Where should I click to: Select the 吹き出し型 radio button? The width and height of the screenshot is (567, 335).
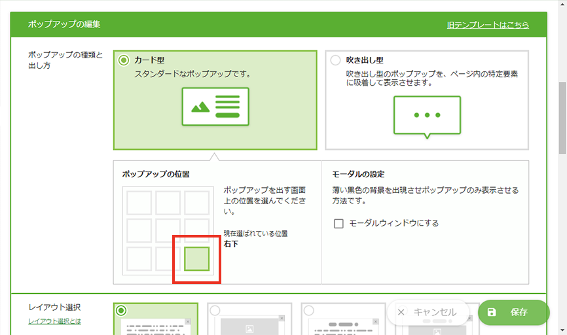pos(335,60)
